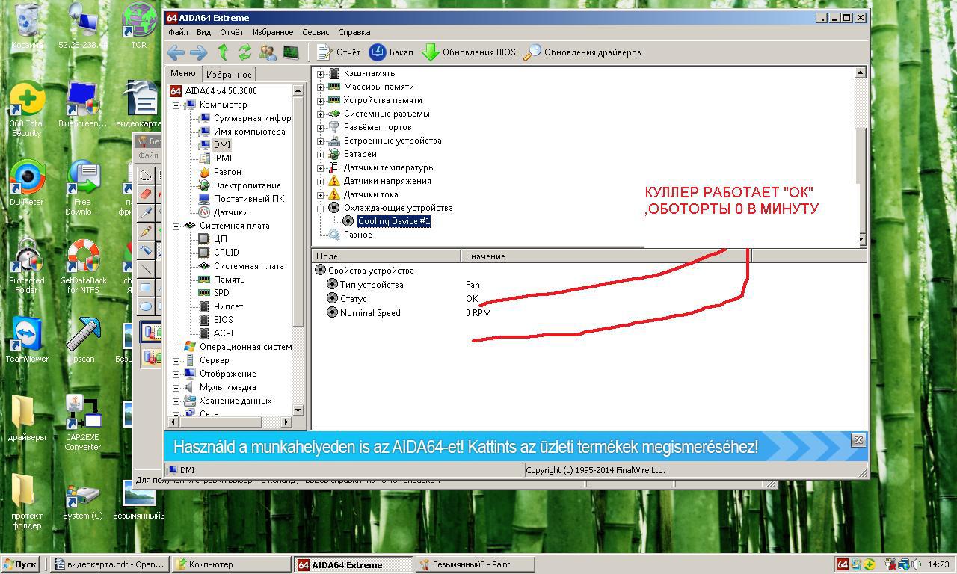Collapse the Охлаждающие устройства node
Image resolution: width=957 pixels, height=574 pixels.
(x=321, y=208)
